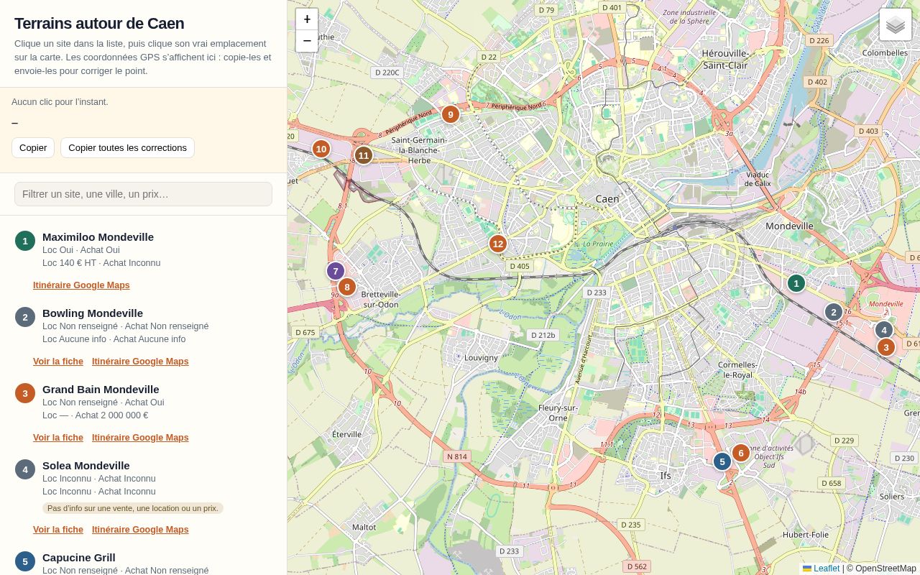The image size is (920, 575).
Task: Select orange map marker 6
Action: pyautogui.click(x=741, y=453)
